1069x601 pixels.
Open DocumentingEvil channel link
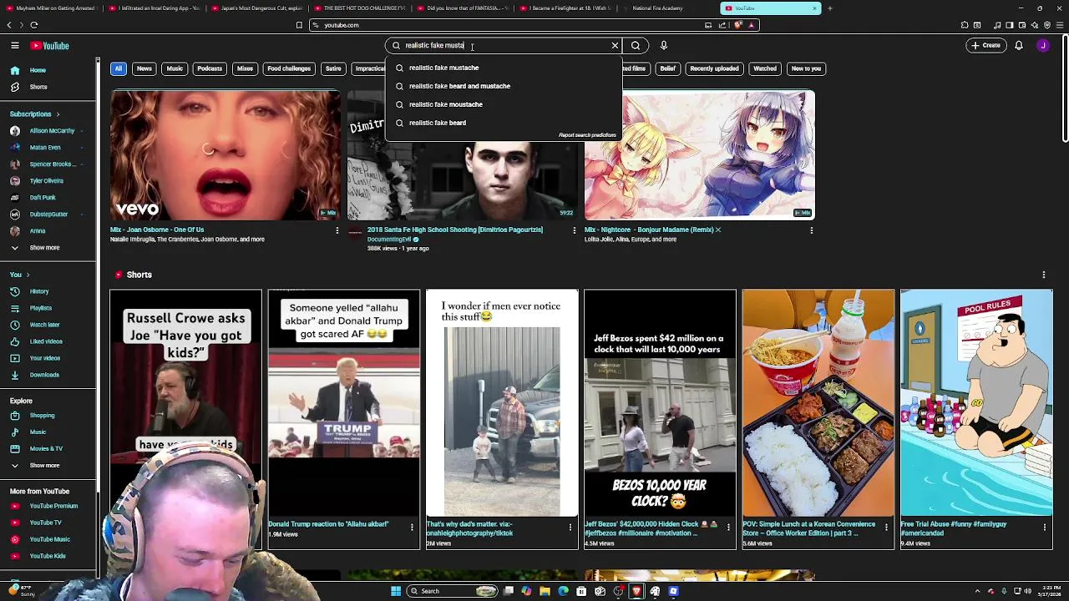[389, 240]
